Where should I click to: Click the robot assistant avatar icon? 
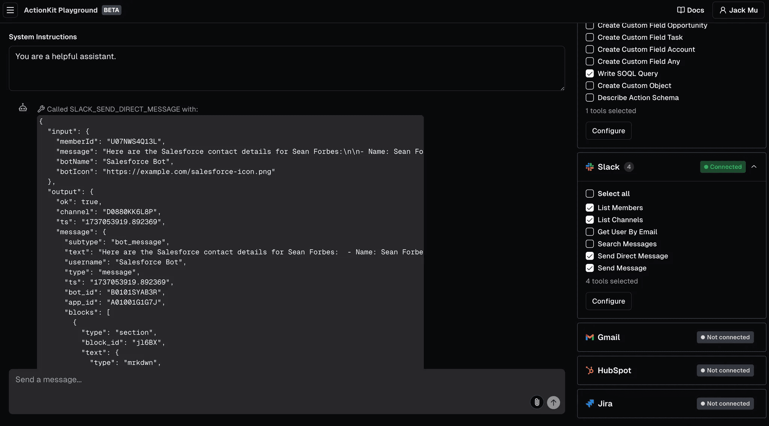pyautogui.click(x=23, y=108)
